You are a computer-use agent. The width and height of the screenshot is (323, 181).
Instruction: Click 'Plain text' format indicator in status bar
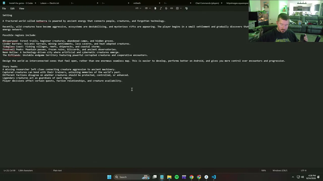57,170
